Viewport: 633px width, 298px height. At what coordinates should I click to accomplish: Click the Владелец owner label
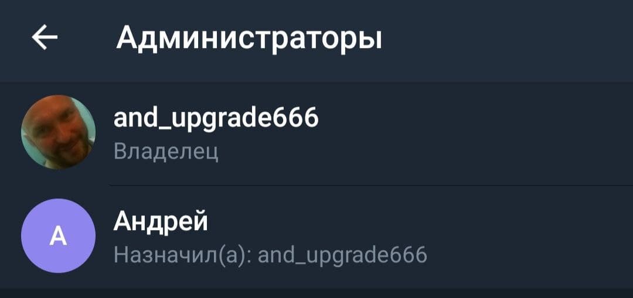click(x=166, y=152)
